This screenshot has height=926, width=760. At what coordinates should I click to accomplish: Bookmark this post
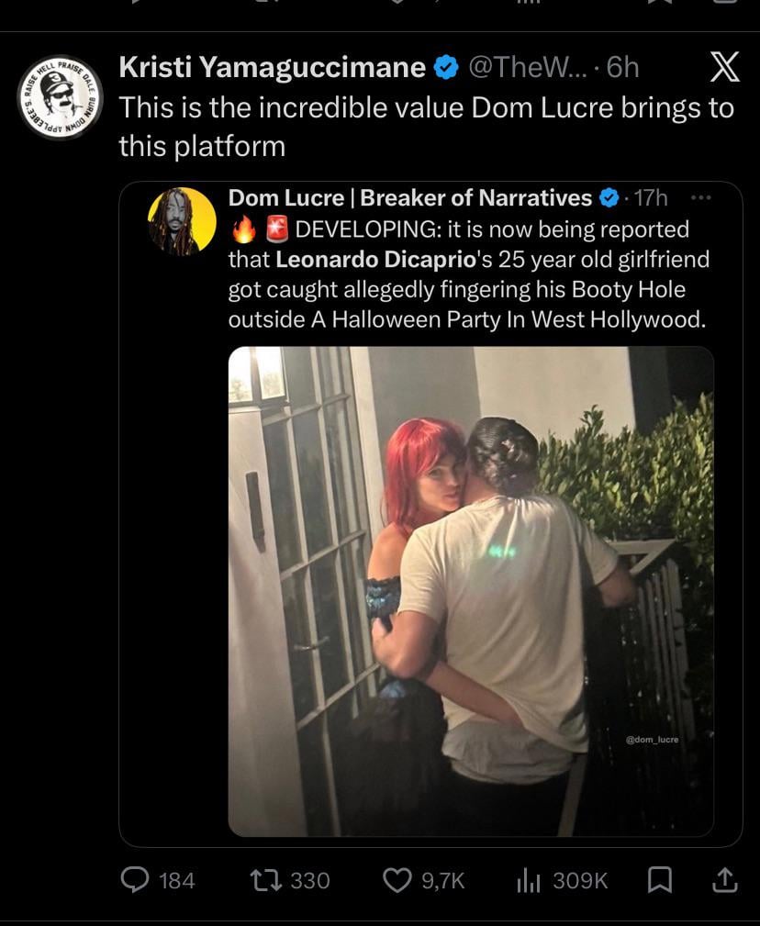(660, 880)
